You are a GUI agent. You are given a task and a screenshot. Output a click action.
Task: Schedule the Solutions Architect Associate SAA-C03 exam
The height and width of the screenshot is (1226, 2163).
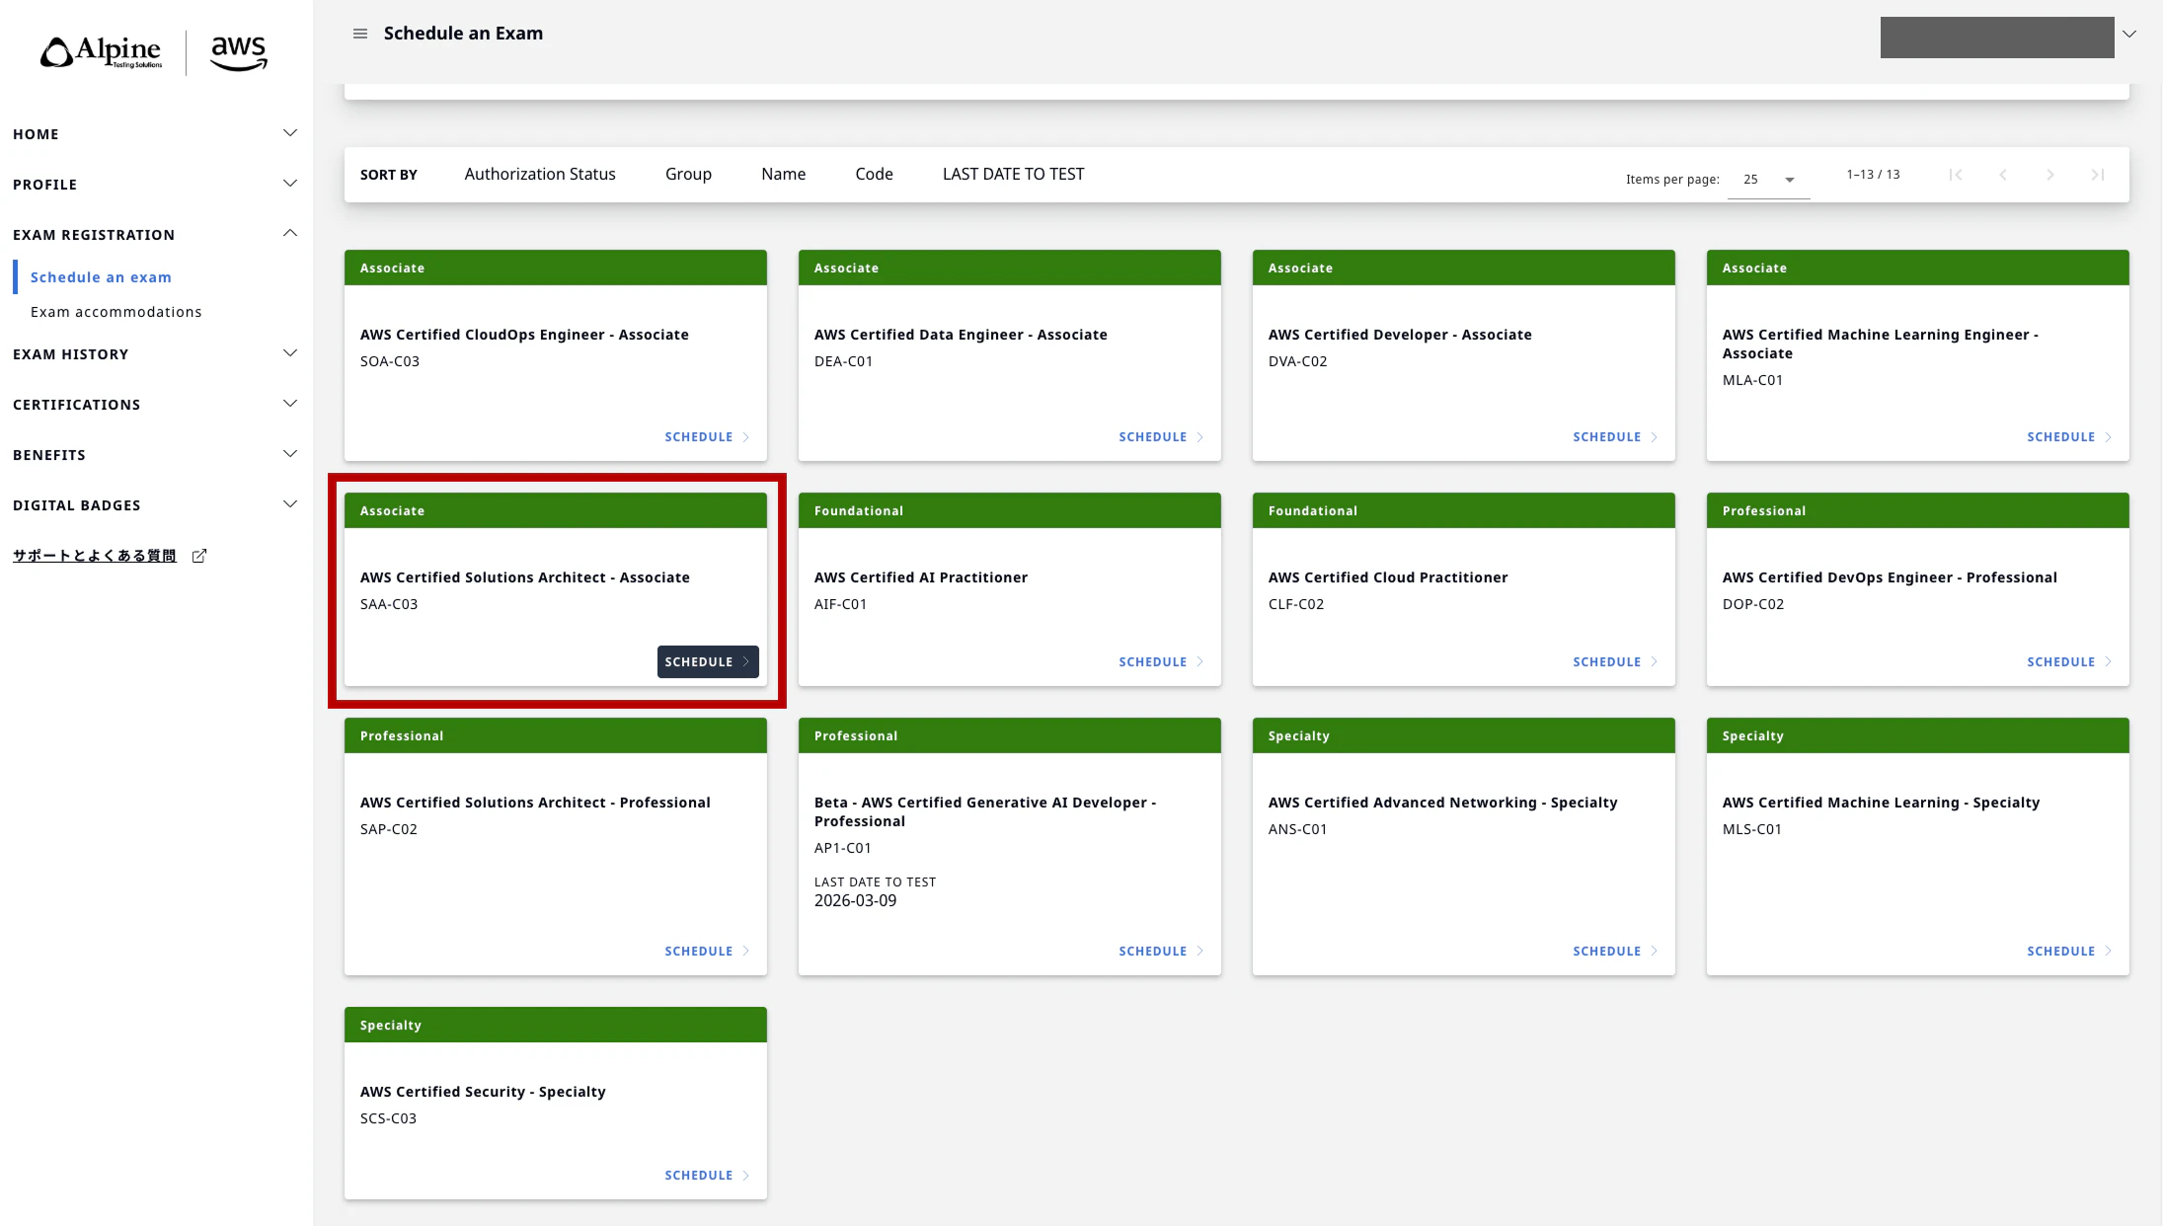click(x=708, y=662)
